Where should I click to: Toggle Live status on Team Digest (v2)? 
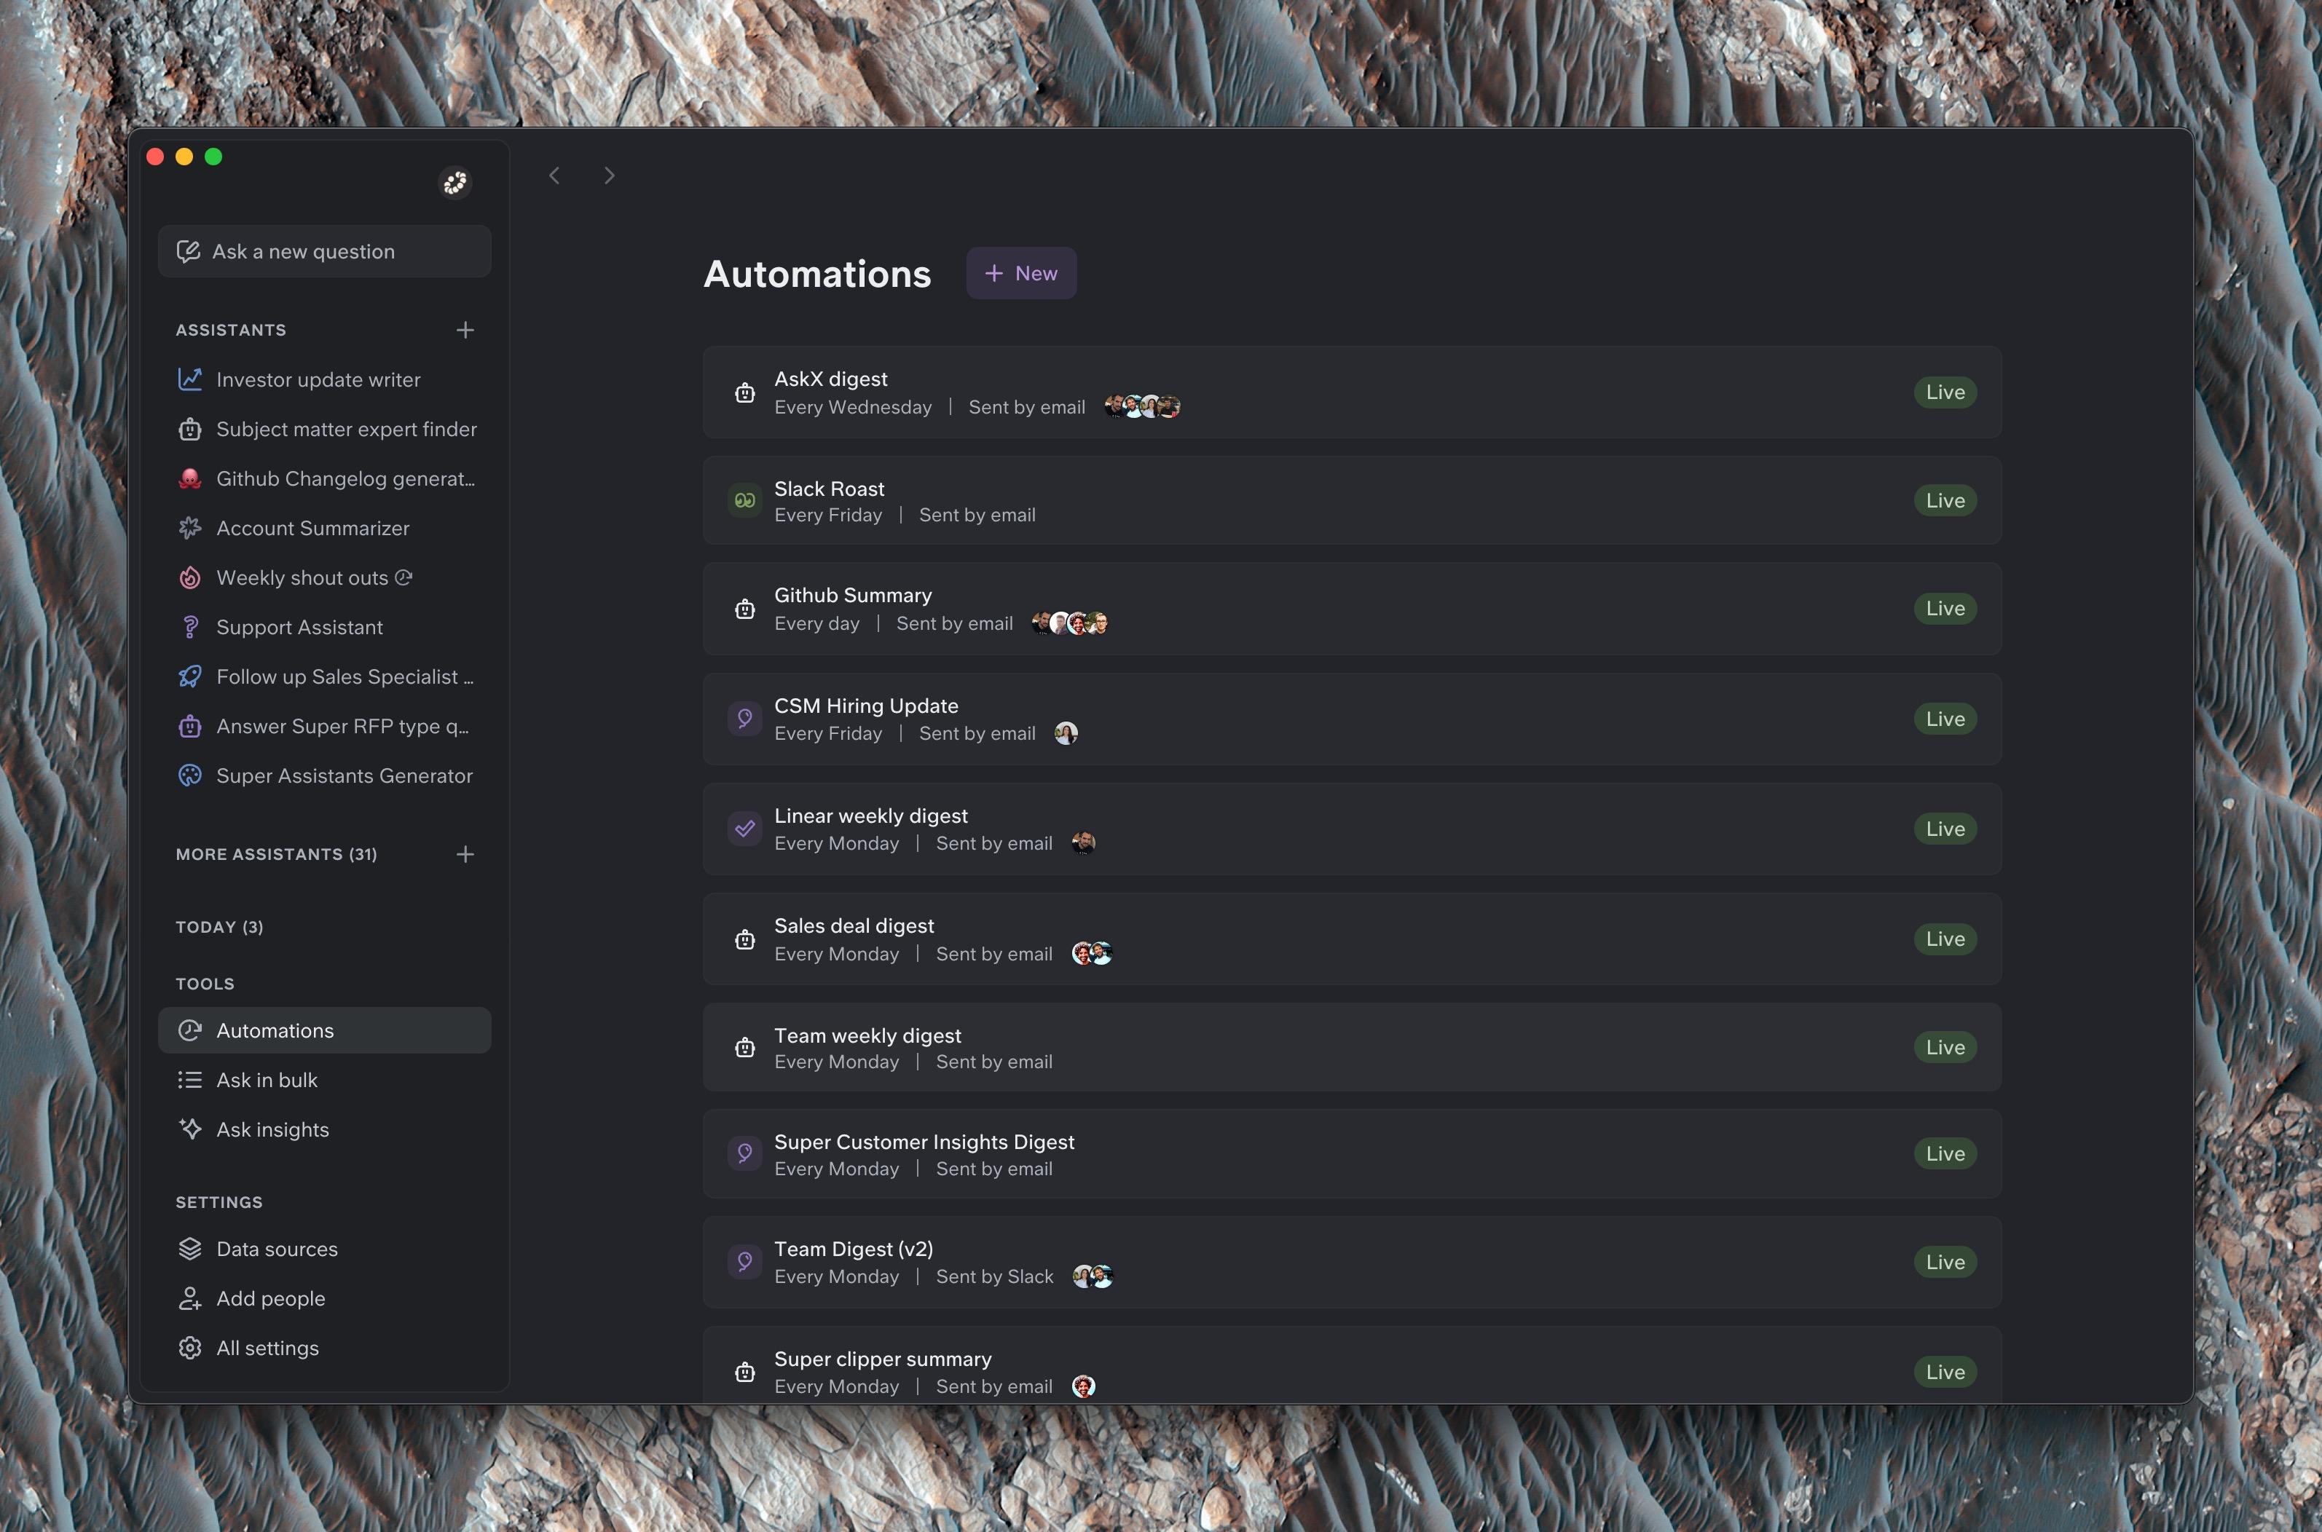[1945, 1263]
